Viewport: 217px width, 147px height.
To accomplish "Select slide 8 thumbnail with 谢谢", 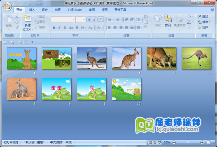I will coord(57,89).
